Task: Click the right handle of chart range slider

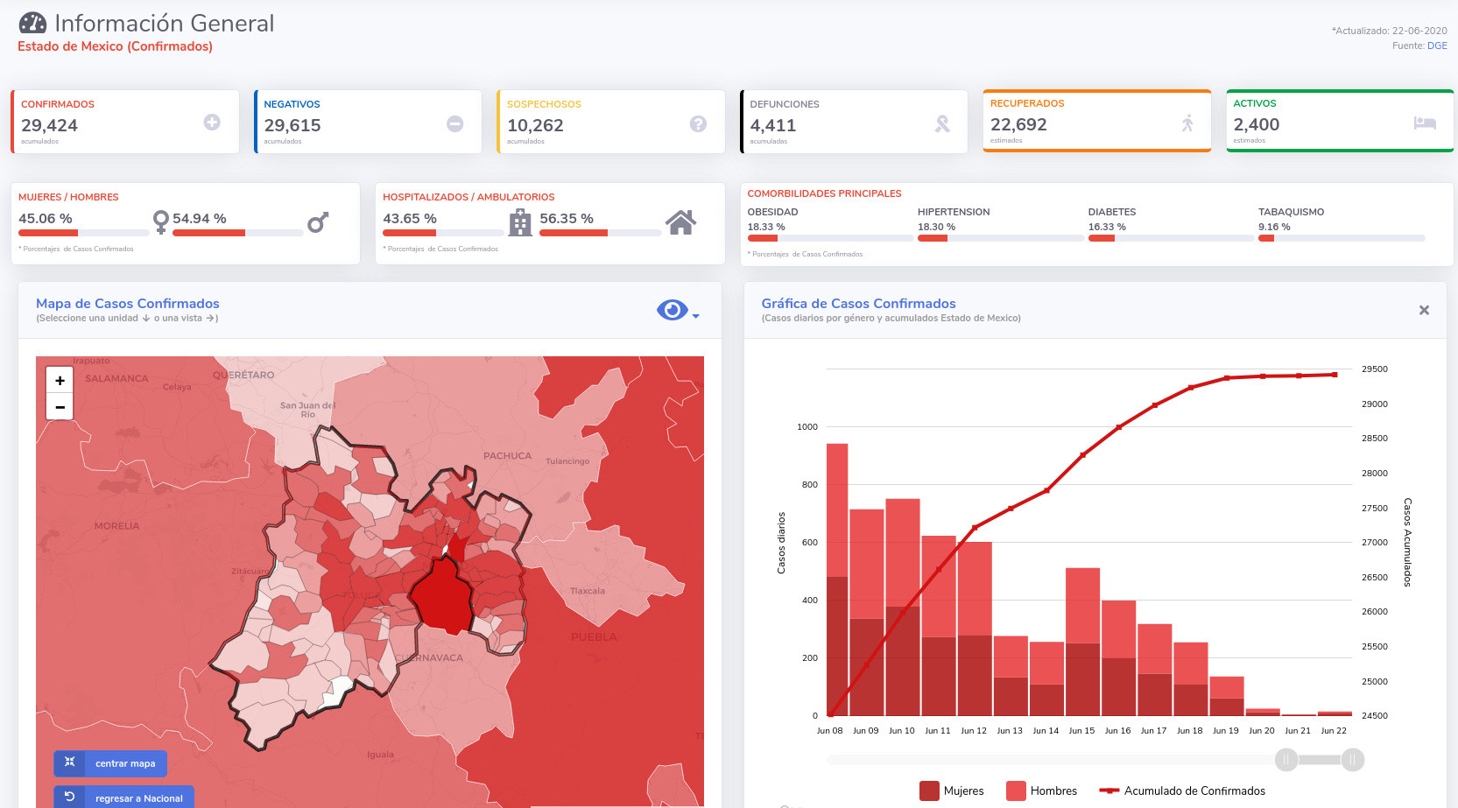Action: 1352,760
